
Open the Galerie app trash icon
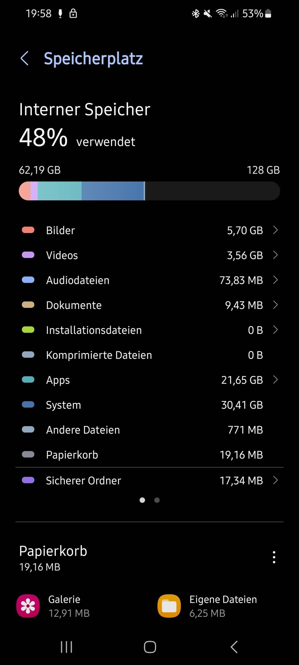[x=28, y=606]
